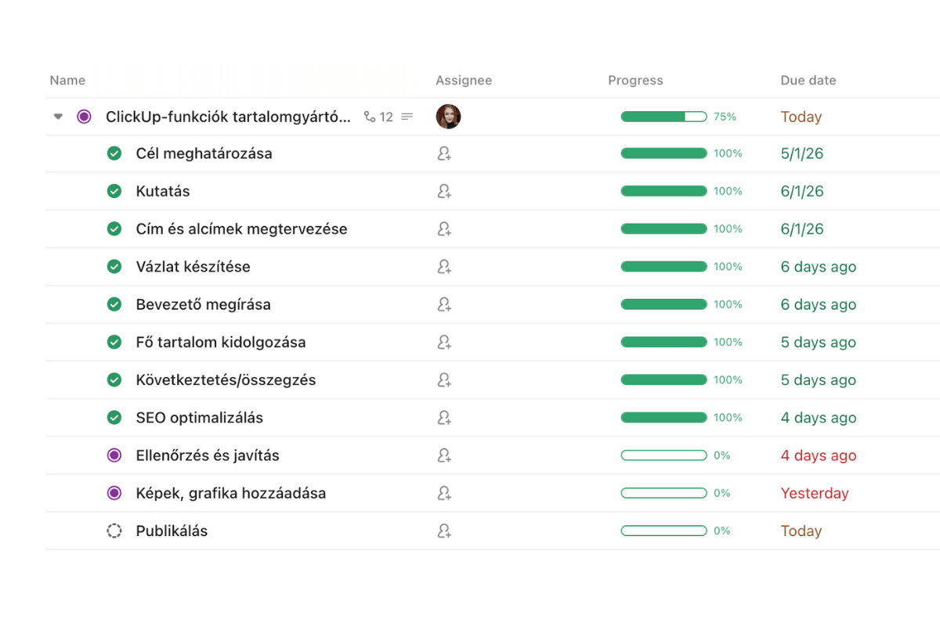Screen dimensions: 940x626
Task: Click the purple status icon of the parent task
Action: click(84, 116)
